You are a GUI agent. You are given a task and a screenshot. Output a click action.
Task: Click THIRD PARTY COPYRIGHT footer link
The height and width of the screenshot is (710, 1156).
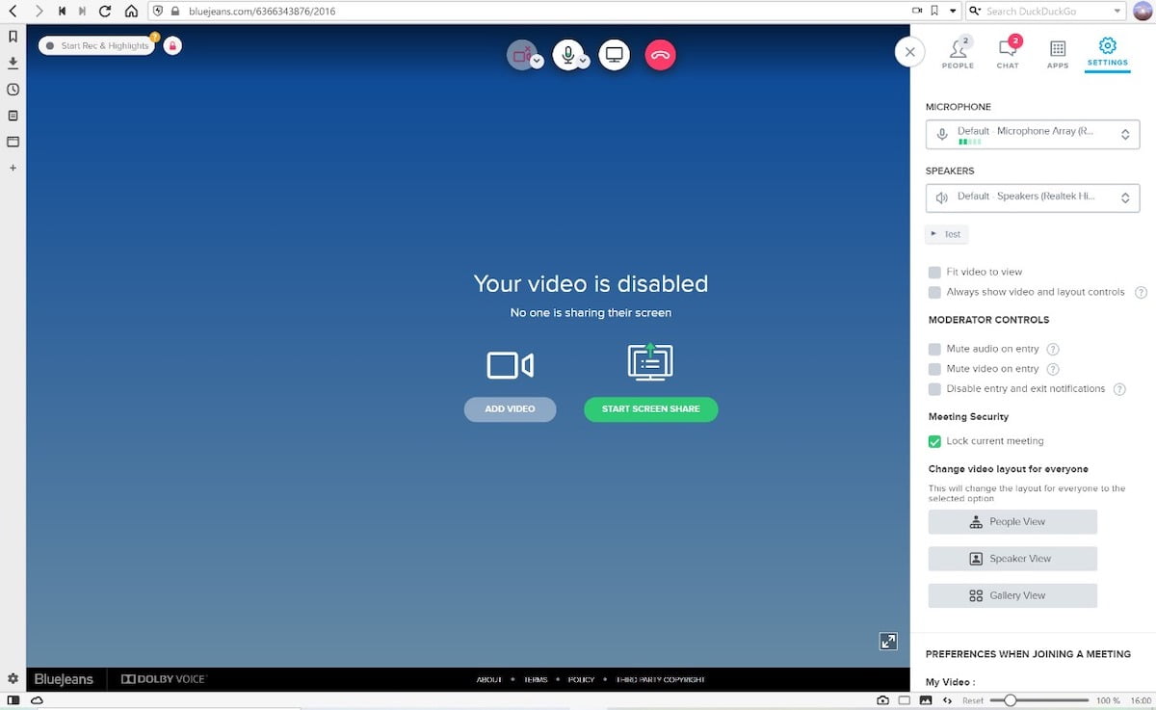661,680
